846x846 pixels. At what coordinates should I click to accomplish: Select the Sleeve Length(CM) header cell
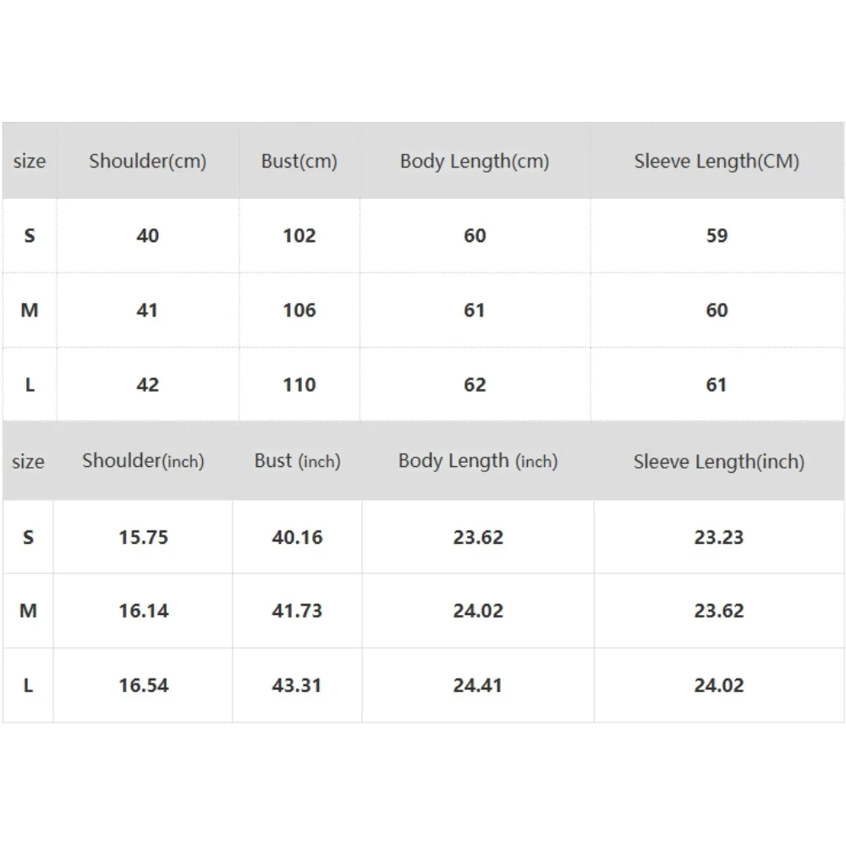717,161
